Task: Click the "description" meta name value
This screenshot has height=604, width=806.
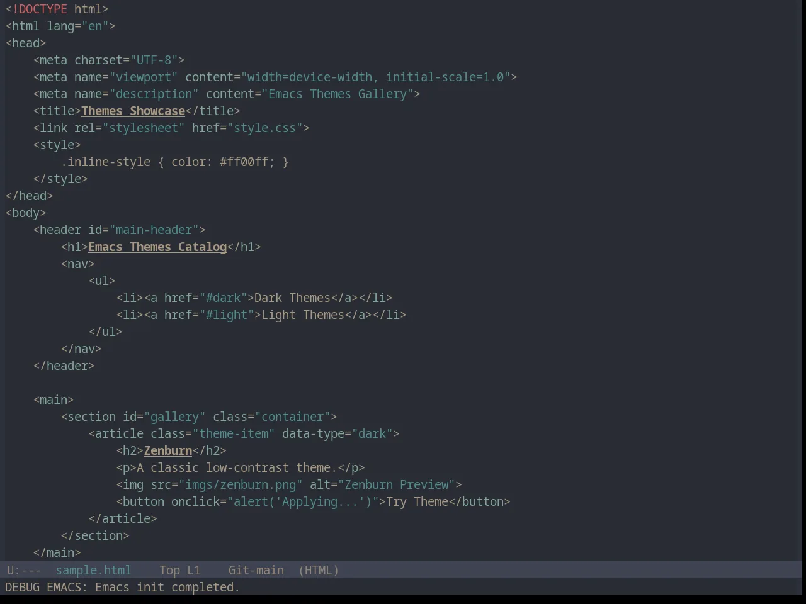Action: point(154,94)
